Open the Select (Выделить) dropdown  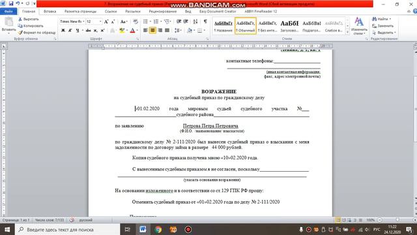tap(384, 33)
